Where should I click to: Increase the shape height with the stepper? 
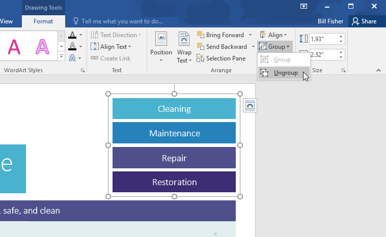341,36
